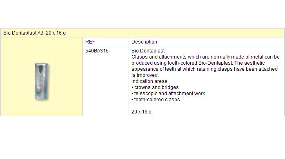285x159 pixels.
Task: Click the crowns and bridges bullet
Action: coord(155,87)
